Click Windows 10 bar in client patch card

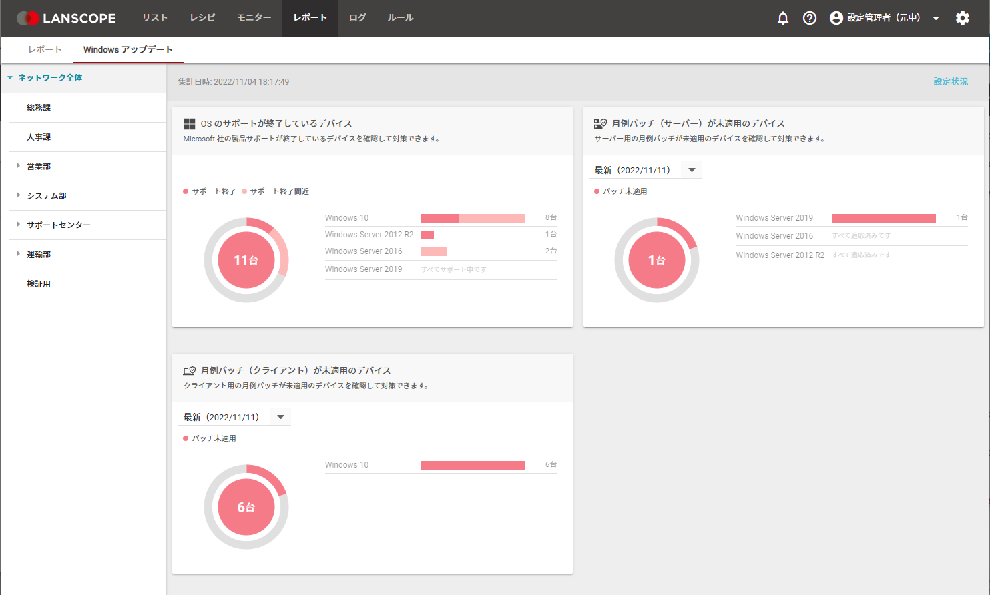point(473,465)
